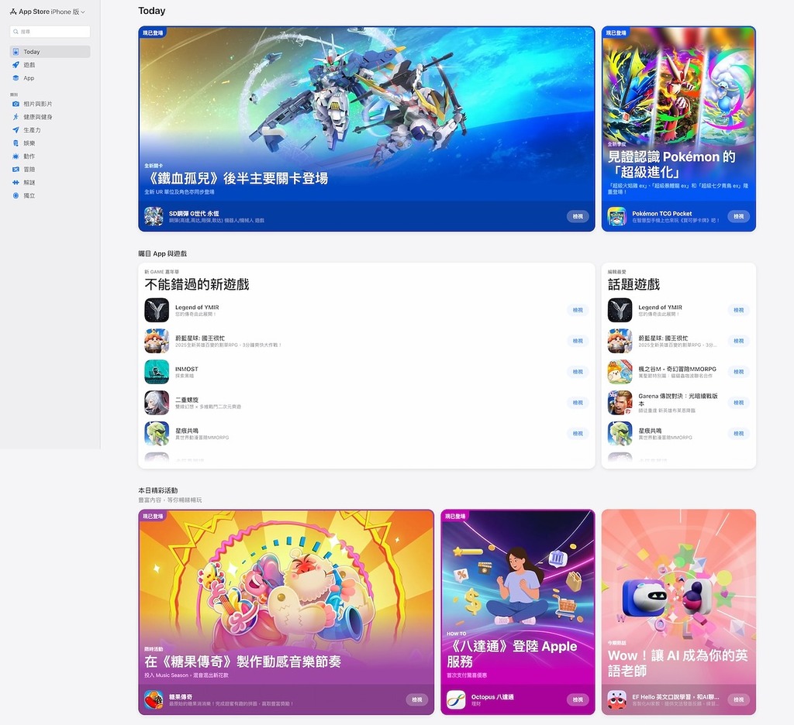Select the 遊戲 rocket icon in the sidebar
The height and width of the screenshot is (725, 794).
(x=16, y=64)
